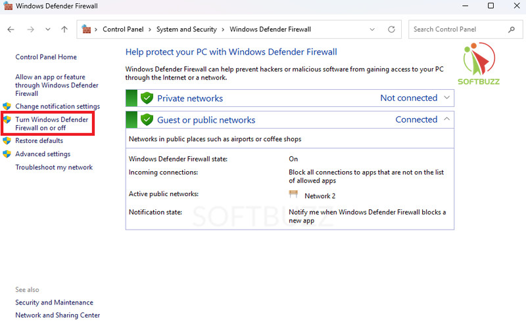Click the Active public networks label
This screenshot has height=328, width=526.
164,194
